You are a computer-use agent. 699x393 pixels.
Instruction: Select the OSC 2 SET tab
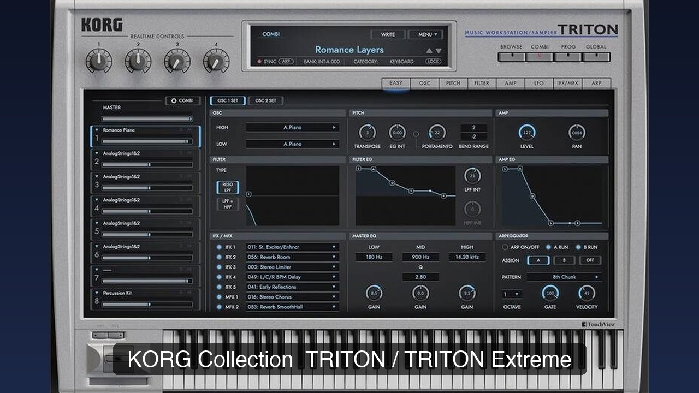(265, 100)
